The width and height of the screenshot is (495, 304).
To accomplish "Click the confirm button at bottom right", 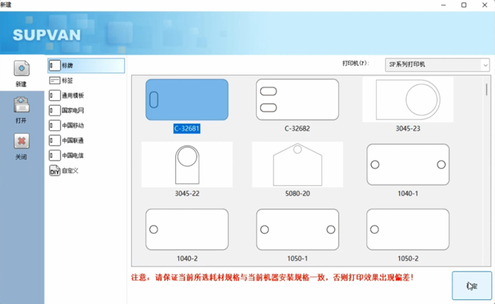I will click(x=470, y=286).
